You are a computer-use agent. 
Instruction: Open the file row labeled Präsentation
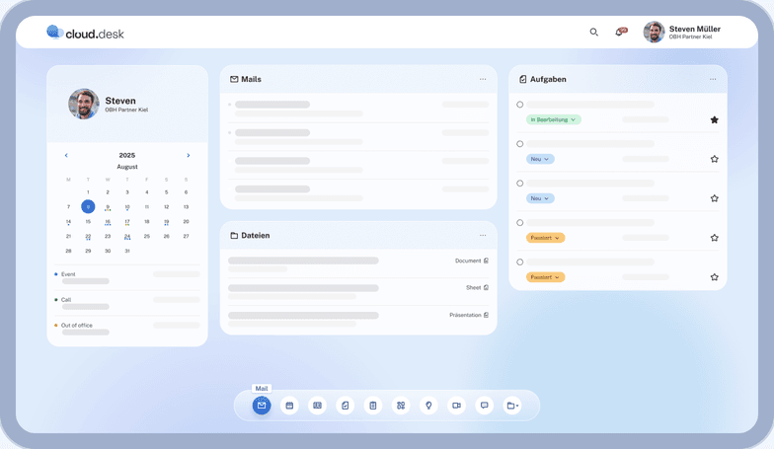tap(358, 319)
